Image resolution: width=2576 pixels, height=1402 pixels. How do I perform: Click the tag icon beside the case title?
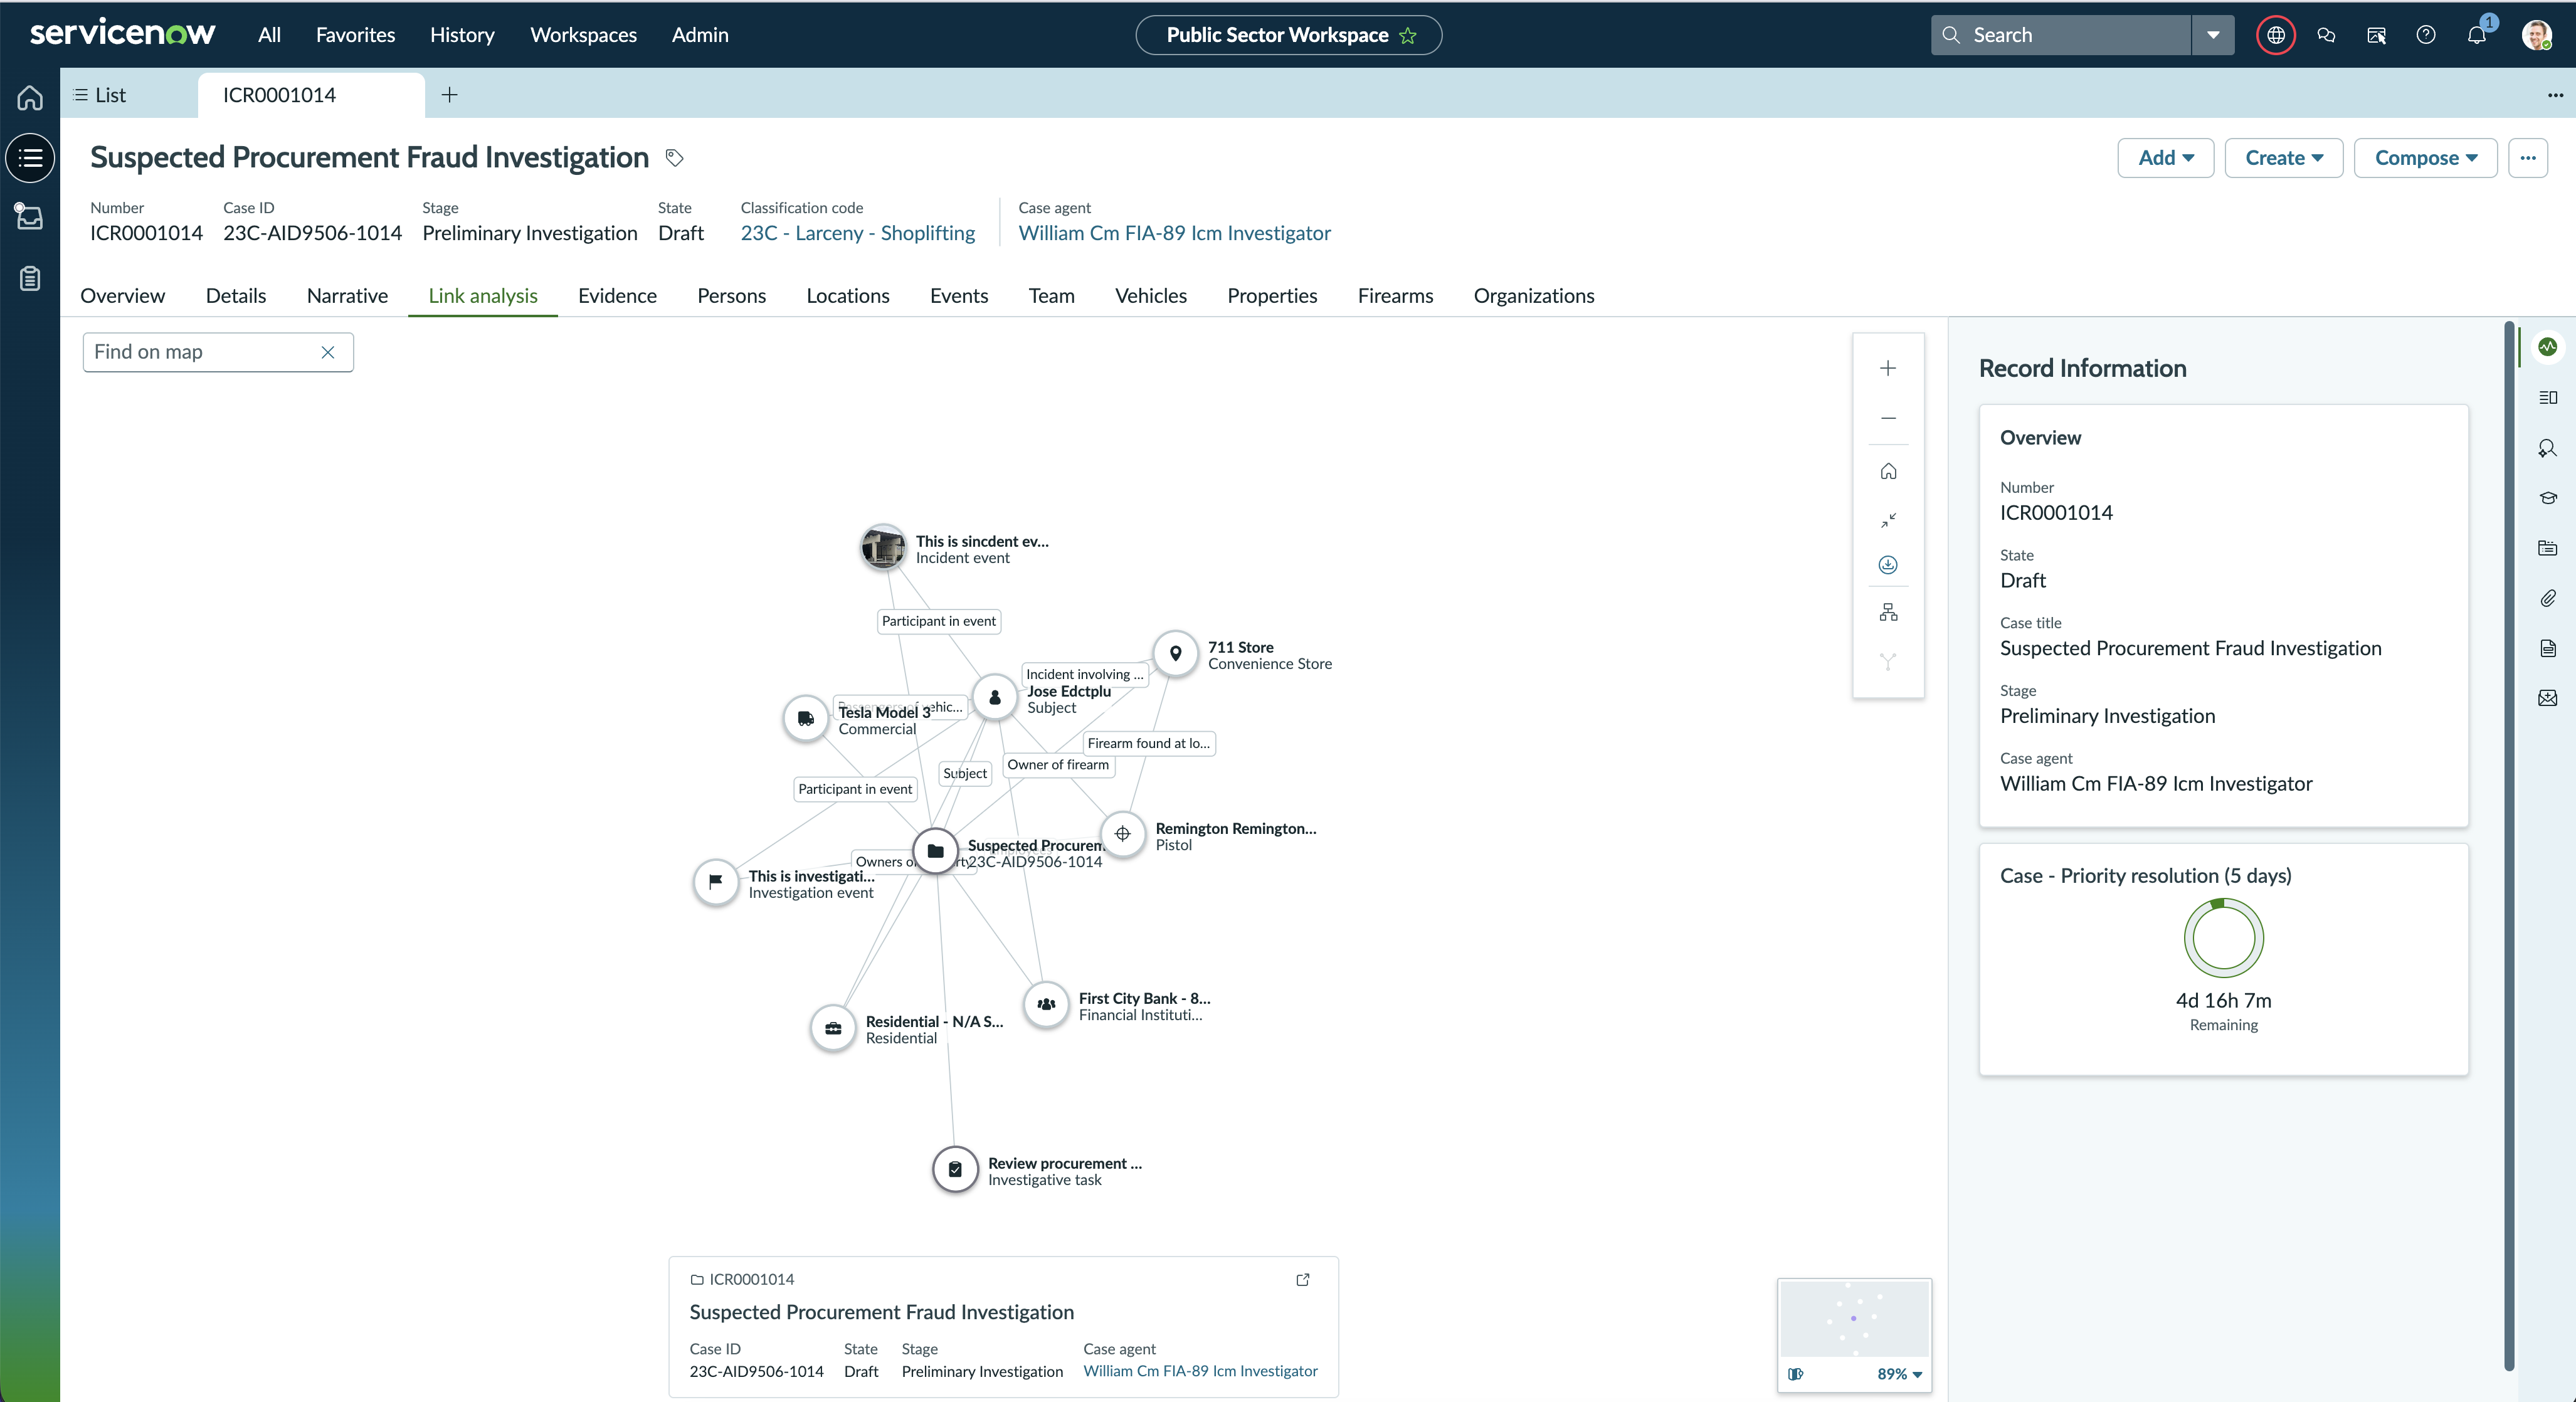click(675, 158)
